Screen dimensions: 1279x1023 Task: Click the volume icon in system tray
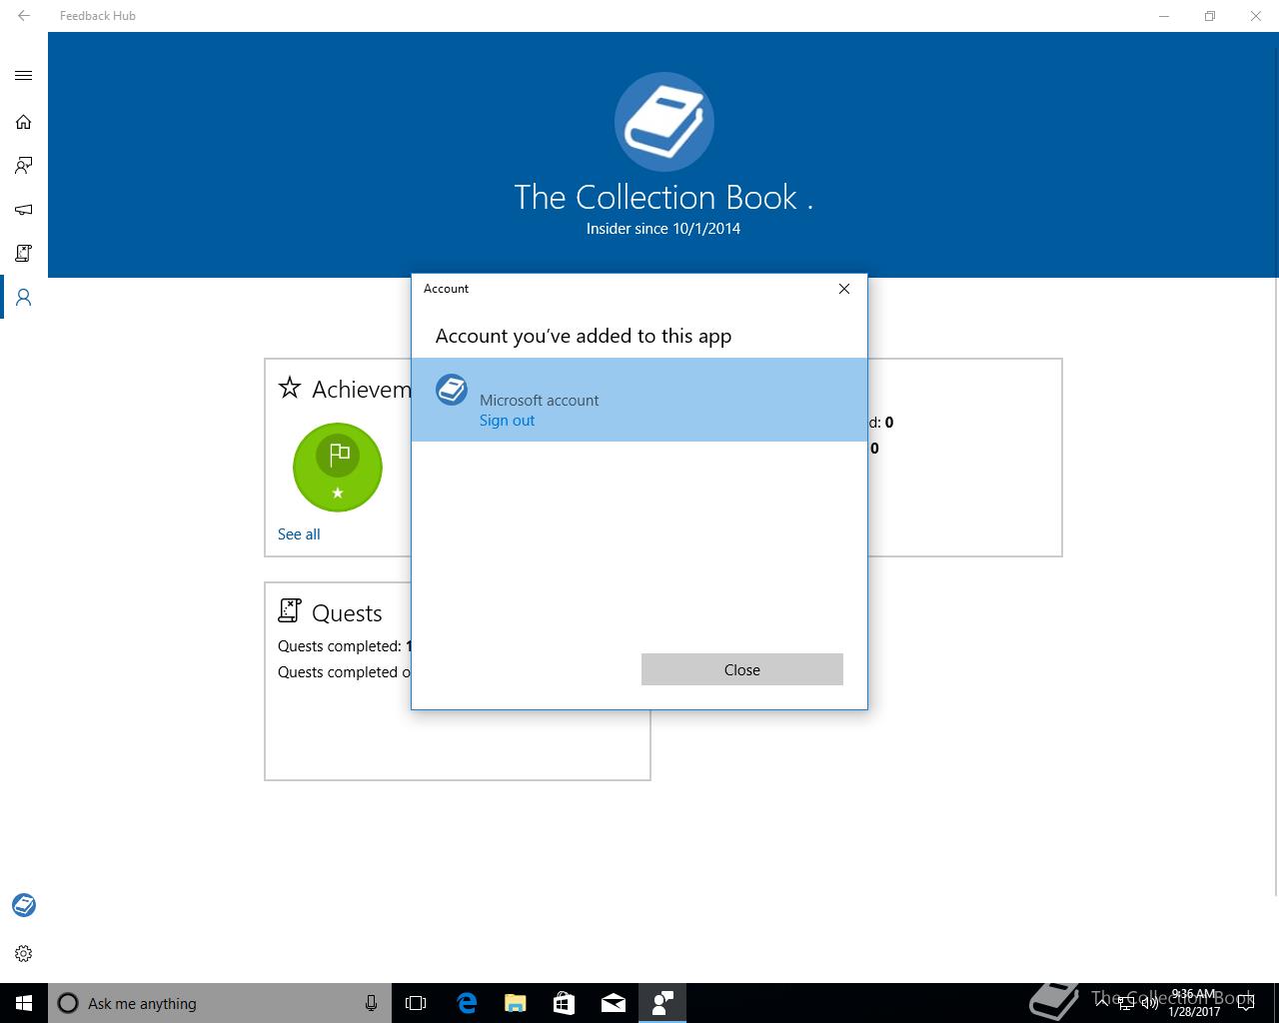click(1149, 1004)
